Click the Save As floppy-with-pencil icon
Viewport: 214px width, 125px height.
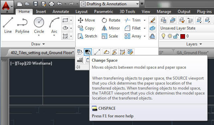click(x=44, y=4)
